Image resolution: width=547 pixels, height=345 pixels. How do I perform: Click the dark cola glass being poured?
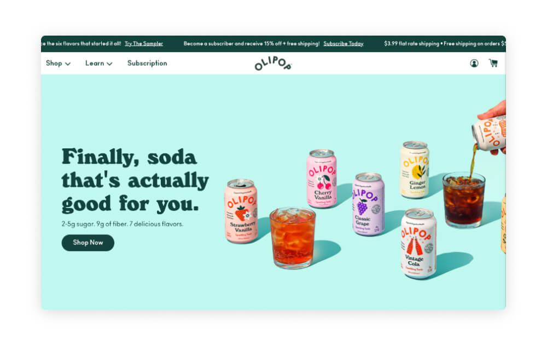pyautogui.click(x=464, y=200)
